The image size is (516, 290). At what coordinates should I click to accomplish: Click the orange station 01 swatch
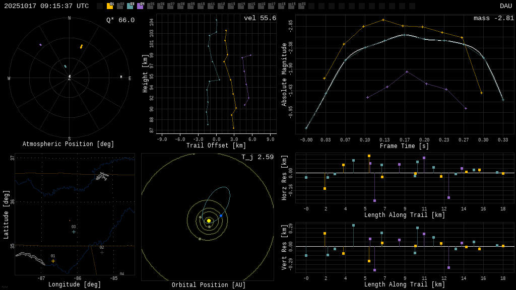[x=110, y=6]
